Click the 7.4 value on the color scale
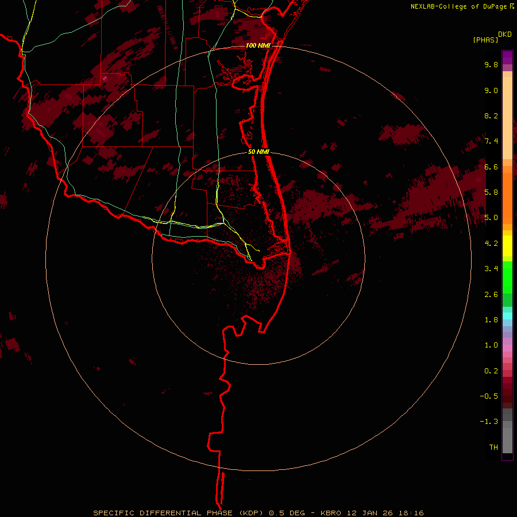 (491, 141)
